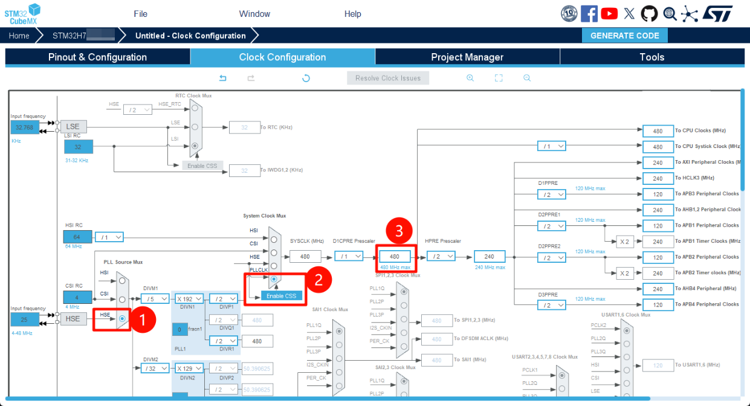This screenshot has width=750, height=406.
Task: Click the LSE source block
Action: click(x=73, y=127)
